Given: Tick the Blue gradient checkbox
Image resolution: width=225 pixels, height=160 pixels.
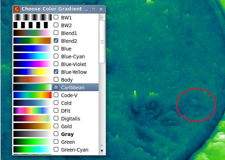Looking at the screenshot, I should point(56,48).
